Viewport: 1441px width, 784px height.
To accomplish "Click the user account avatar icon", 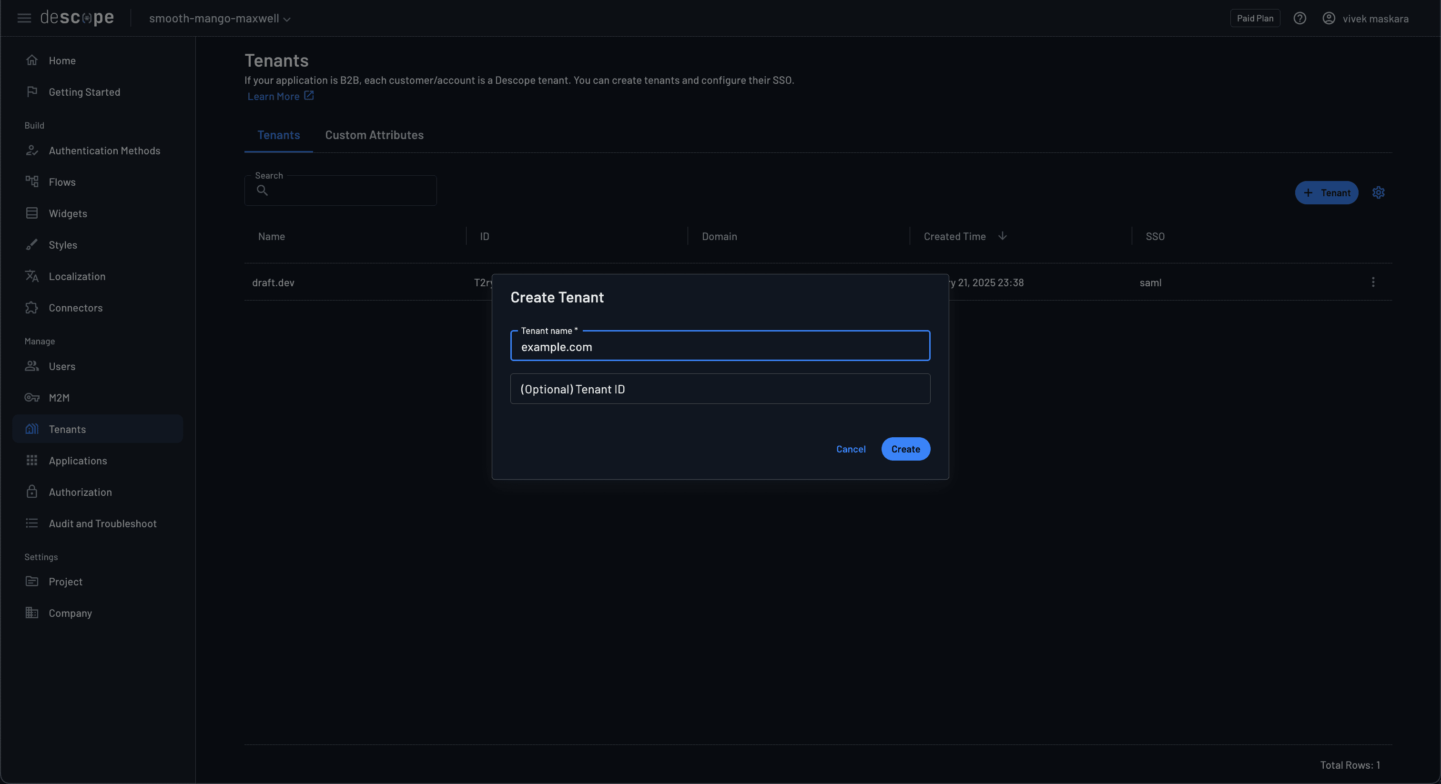I will click(x=1329, y=19).
